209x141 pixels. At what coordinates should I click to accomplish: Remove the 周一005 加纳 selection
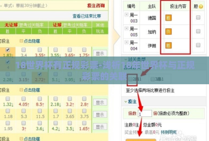pos(126,28)
